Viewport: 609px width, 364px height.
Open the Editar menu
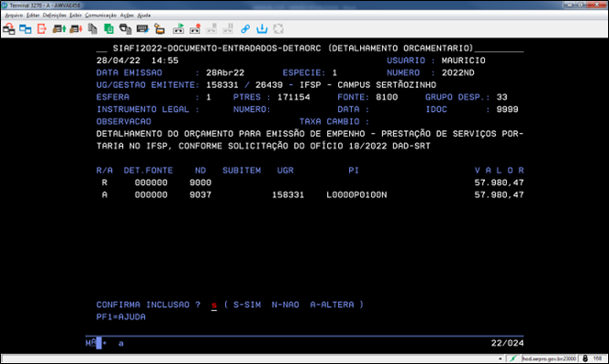[33, 15]
